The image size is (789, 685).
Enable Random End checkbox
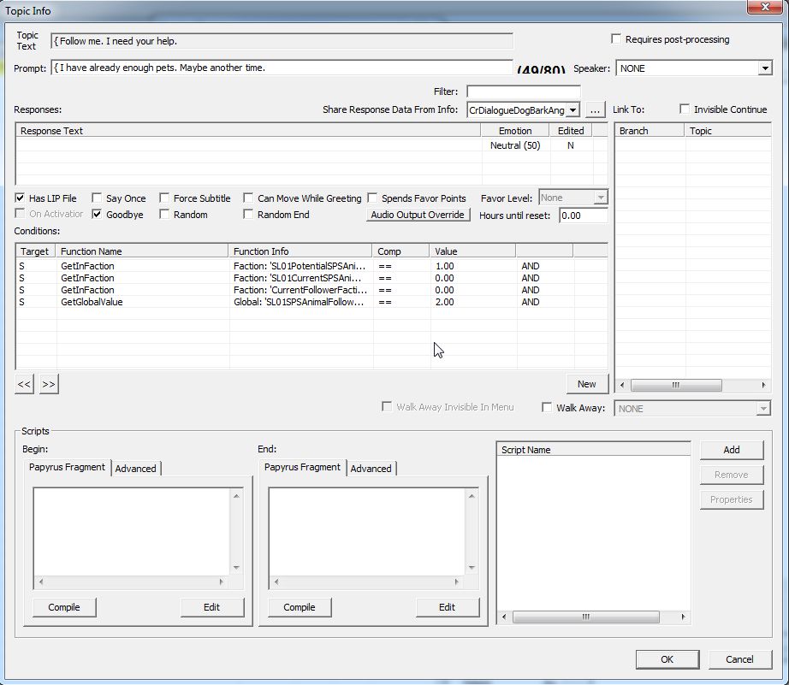[248, 214]
